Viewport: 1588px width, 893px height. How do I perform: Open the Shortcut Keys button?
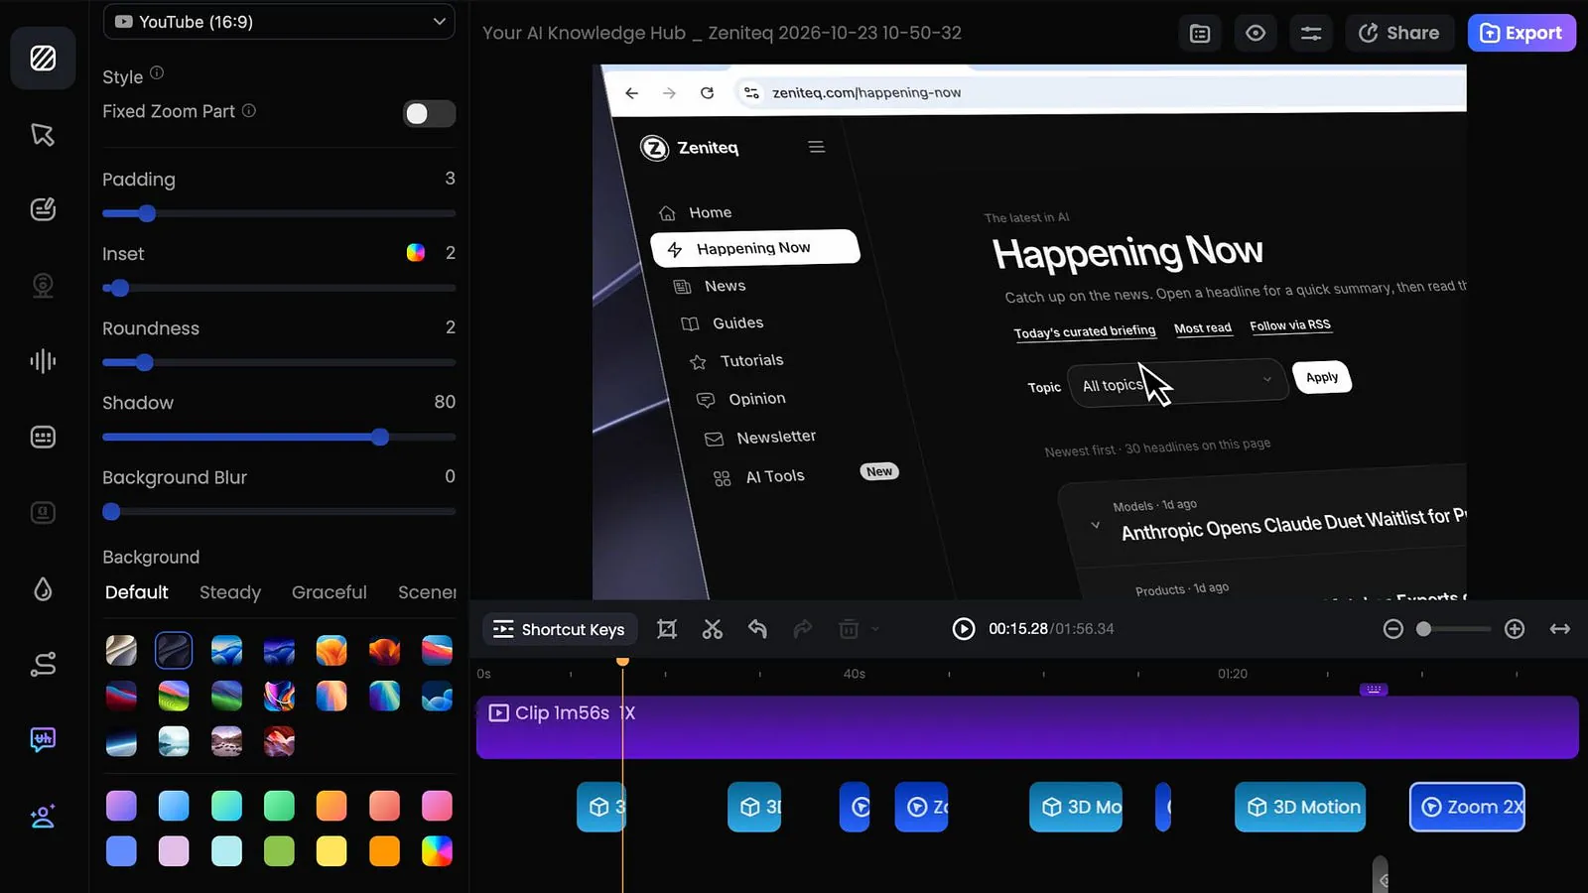pyautogui.click(x=559, y=629)
